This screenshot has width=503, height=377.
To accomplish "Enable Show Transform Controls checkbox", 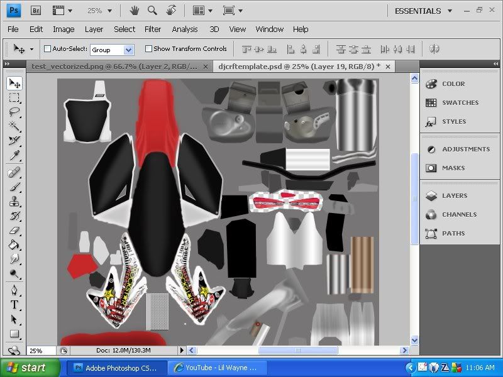I will (148, 49).
